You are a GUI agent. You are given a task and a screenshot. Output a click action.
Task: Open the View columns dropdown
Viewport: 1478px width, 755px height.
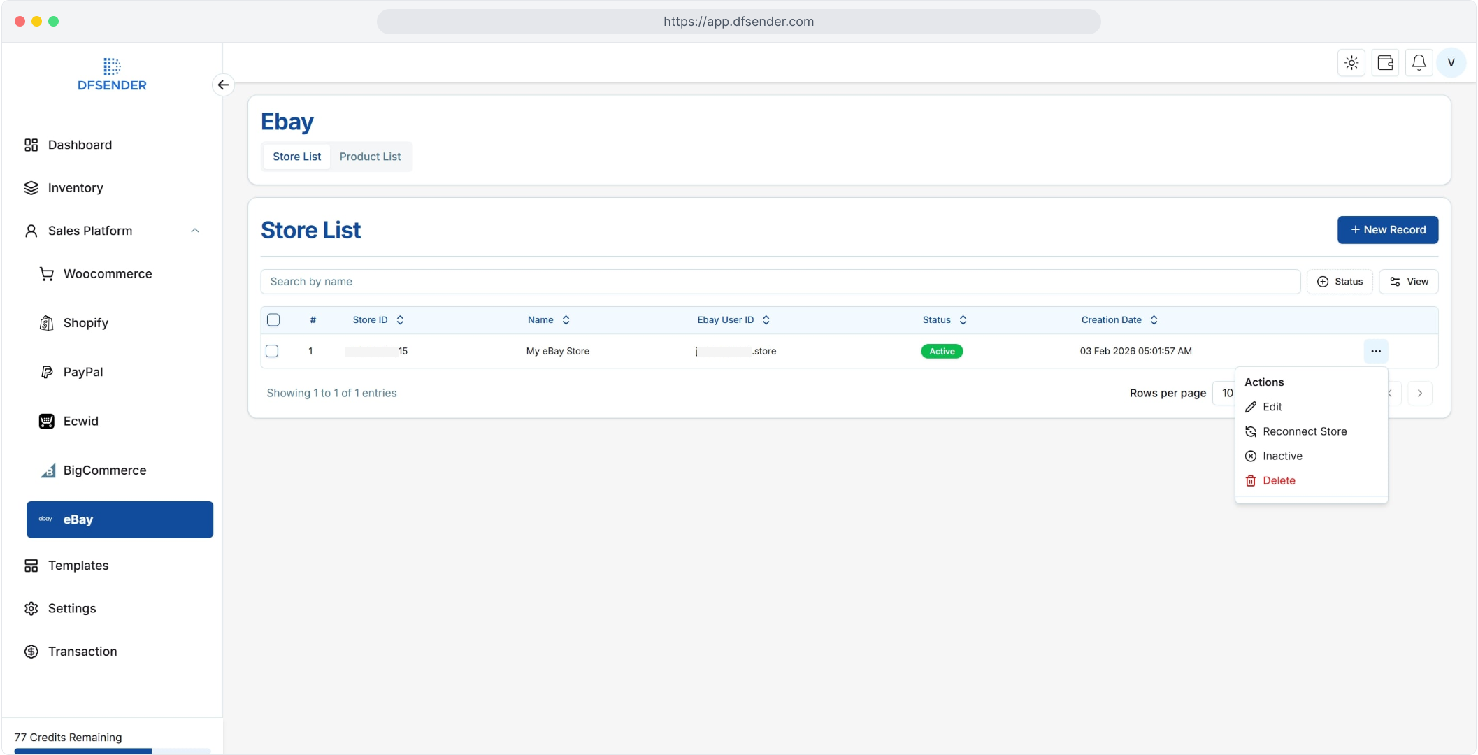point(1408,281)
